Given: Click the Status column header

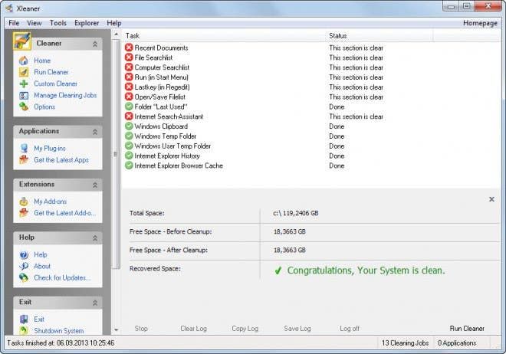Looking at the screenshot, I should pyautogui.click(x=379, y=36).
